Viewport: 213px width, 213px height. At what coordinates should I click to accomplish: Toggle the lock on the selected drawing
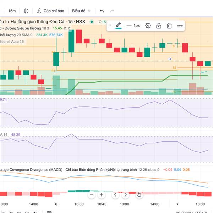[159, 26]
